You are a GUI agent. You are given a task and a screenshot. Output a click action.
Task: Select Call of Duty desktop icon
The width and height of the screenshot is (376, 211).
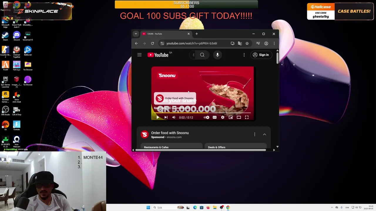click(16, 111)
